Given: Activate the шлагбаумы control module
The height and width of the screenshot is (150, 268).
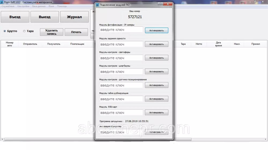Looking at the screenshot, I should 157,72.
